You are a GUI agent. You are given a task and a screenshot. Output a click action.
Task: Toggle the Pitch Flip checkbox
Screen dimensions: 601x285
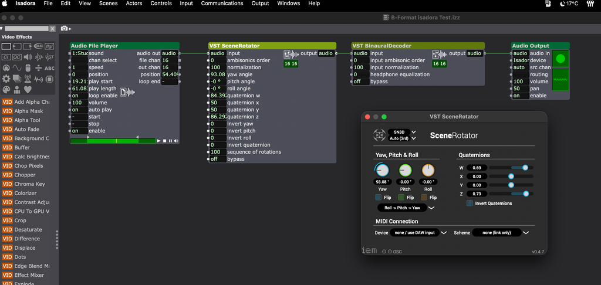(x=401, y=198)
